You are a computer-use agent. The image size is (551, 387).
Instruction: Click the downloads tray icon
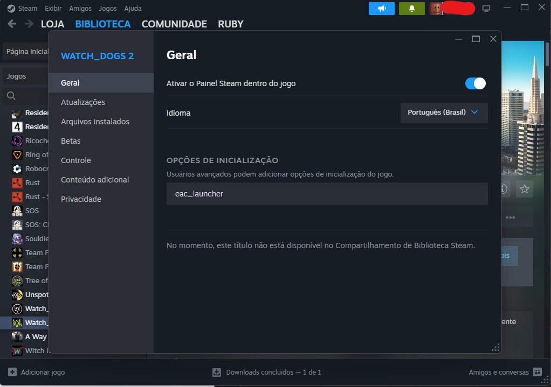217,372
